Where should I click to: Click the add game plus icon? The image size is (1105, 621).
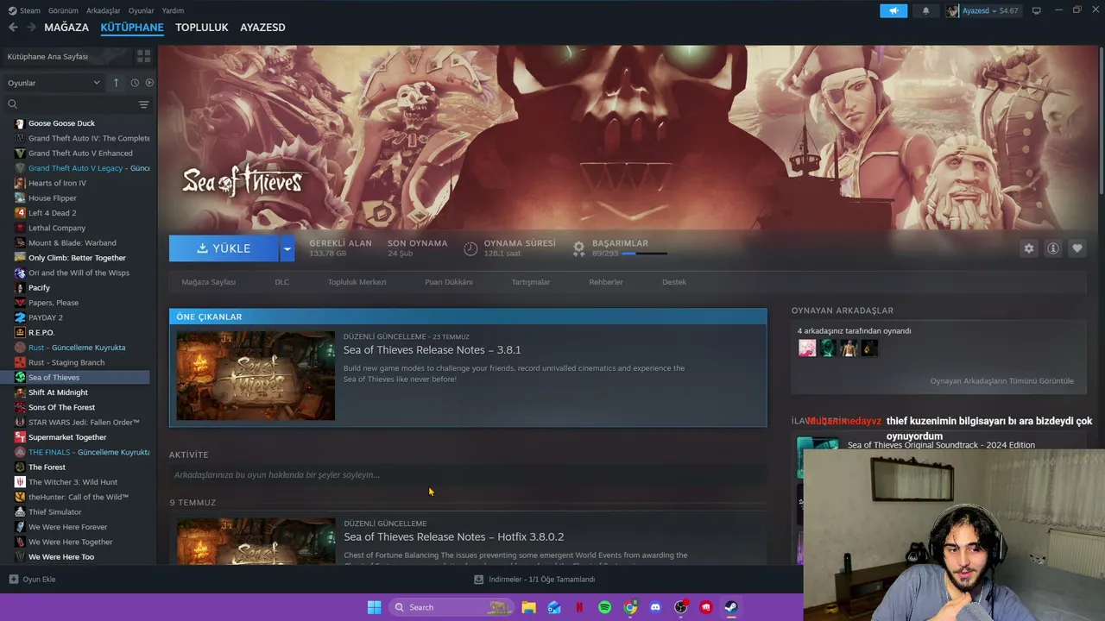tap(13, 580)
